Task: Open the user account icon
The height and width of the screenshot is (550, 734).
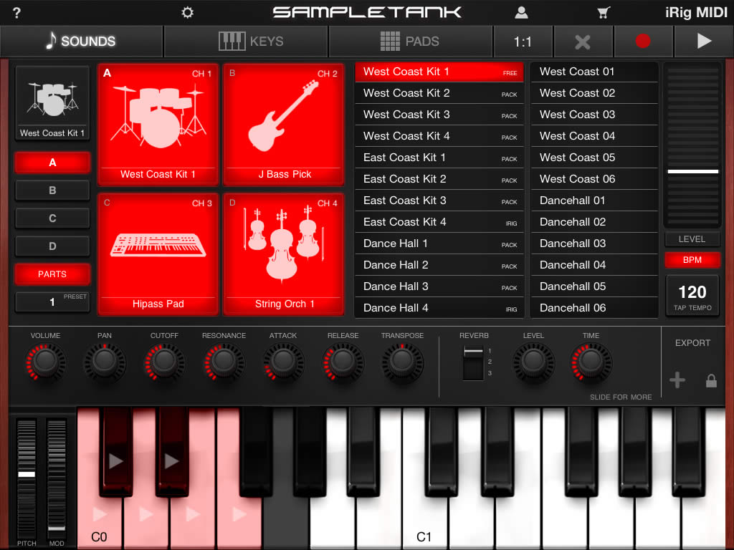Action: click(521, 12)
